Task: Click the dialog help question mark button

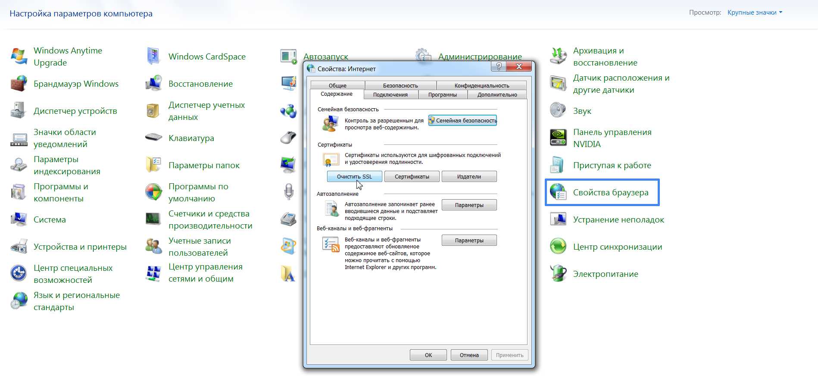Action: point(499,66)
